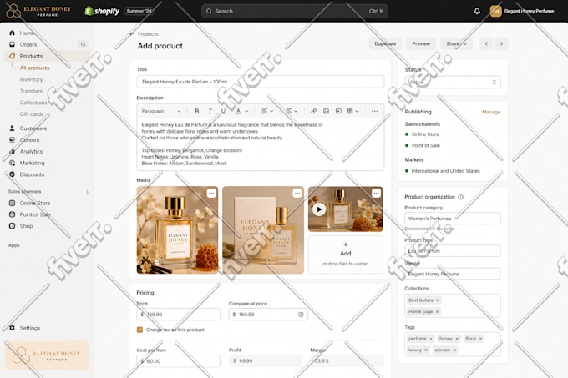The height and width of the screenshot is (378, 568).
Task: Remove the floral tag
Action: 480,339
